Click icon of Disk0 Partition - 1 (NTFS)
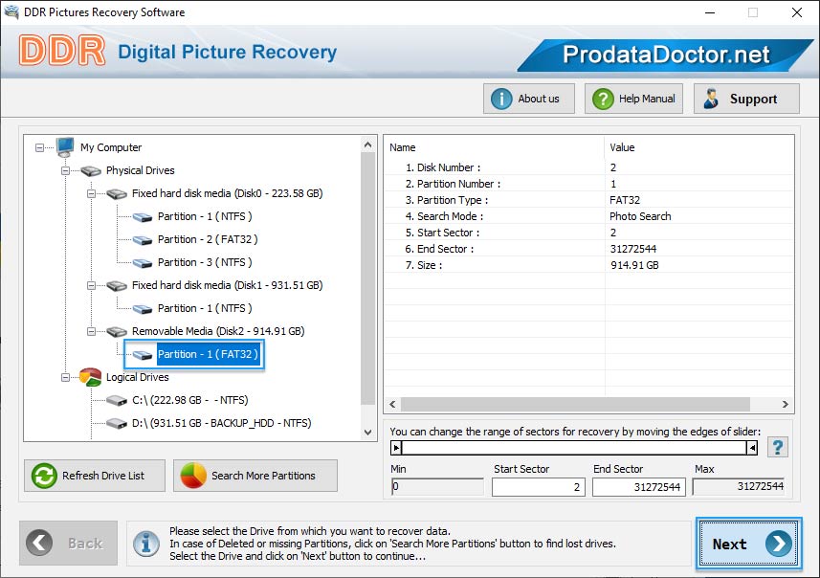This screenshot has height=578, width=820. [x=143, y=217]
